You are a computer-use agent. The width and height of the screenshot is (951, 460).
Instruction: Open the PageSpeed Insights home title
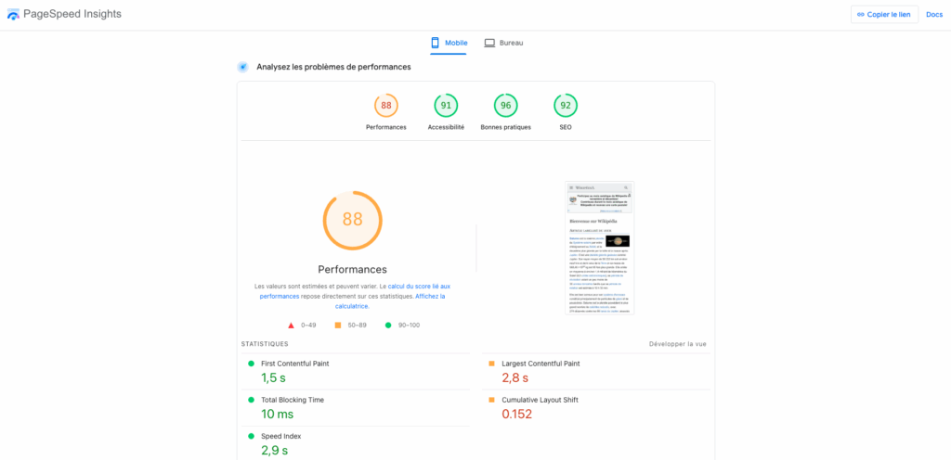coord(72,14)
